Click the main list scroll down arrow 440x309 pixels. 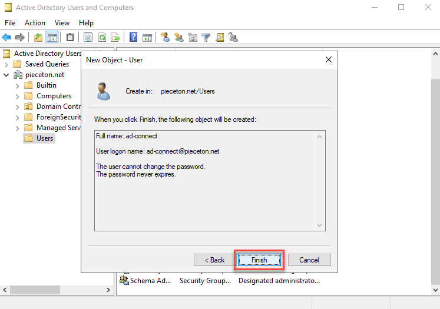435,290
